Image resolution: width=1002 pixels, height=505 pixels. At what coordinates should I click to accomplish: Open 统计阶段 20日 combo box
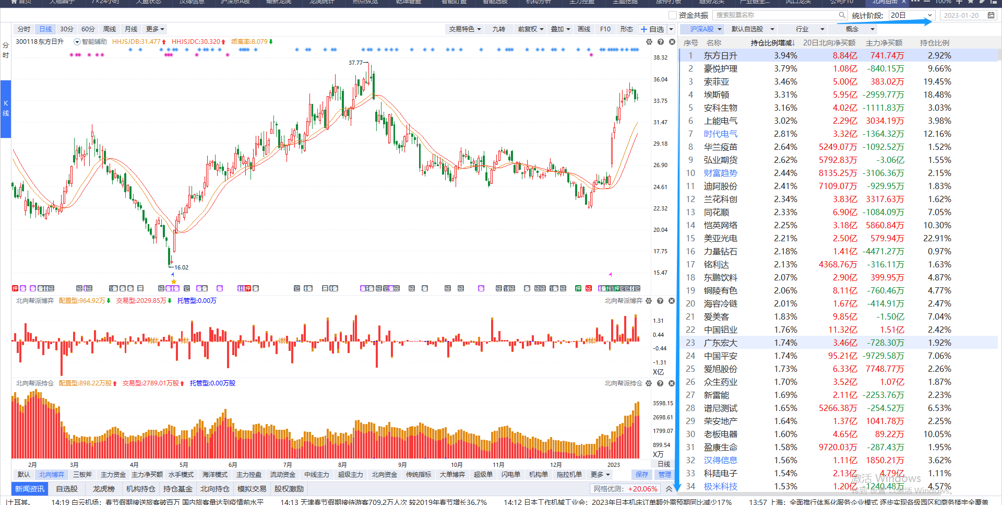coord(911,15)
